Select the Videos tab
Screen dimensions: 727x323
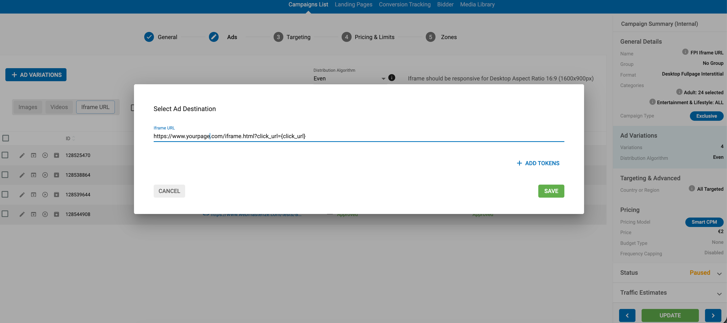click(59, 107)
